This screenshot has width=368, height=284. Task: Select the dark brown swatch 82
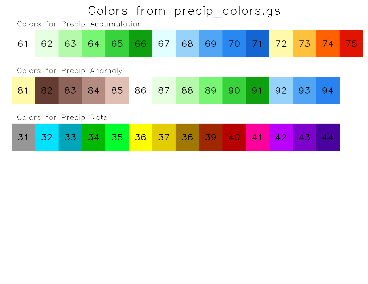(x=47, y=91)
